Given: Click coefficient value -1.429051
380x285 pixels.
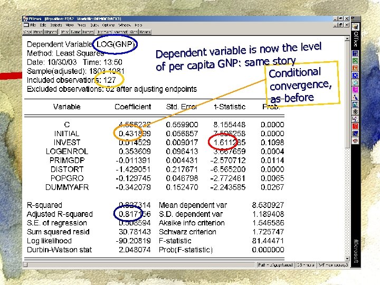Looking at the screenshot, I should tap(134, 169).
